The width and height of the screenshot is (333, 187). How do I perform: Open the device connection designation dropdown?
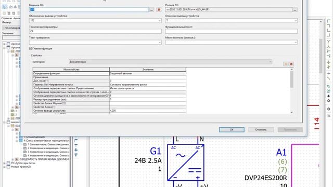(159, 21)
